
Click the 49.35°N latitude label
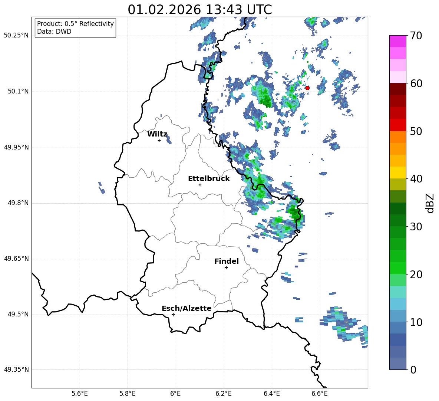click(x=16, y=370)
